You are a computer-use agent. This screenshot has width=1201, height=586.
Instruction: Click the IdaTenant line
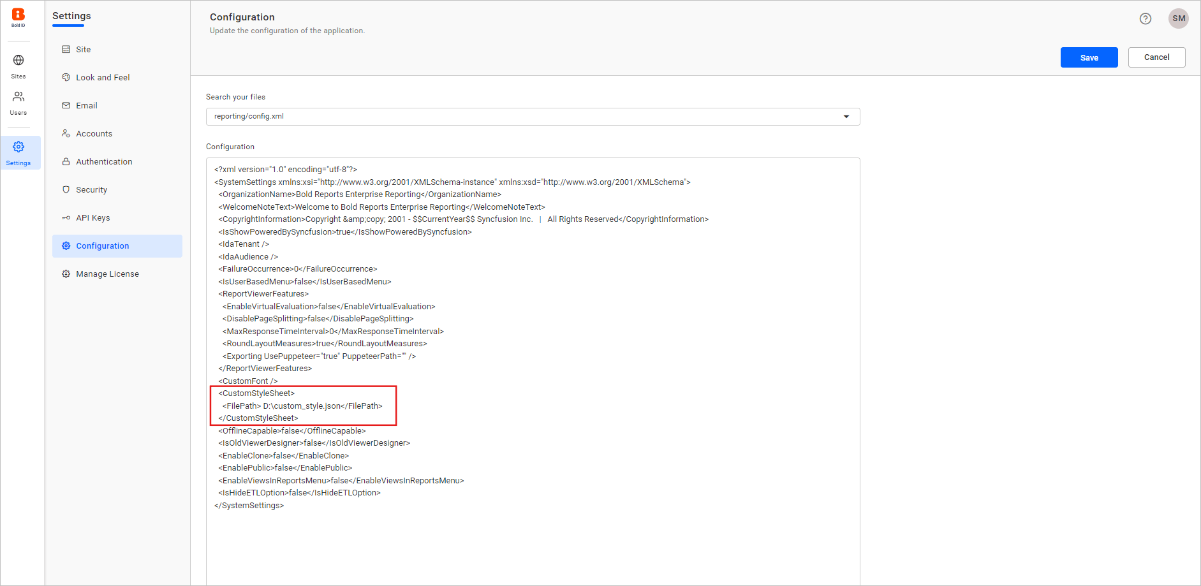pos(244,244)
